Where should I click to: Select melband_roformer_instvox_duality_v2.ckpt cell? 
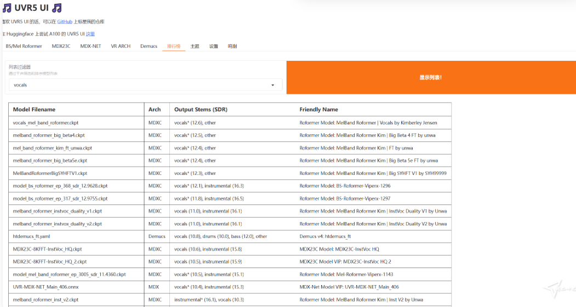coord(76,224)
